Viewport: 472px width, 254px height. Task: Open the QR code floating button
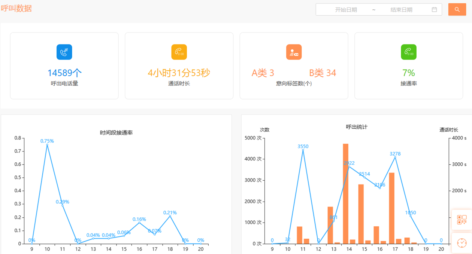tap(462, 220)
